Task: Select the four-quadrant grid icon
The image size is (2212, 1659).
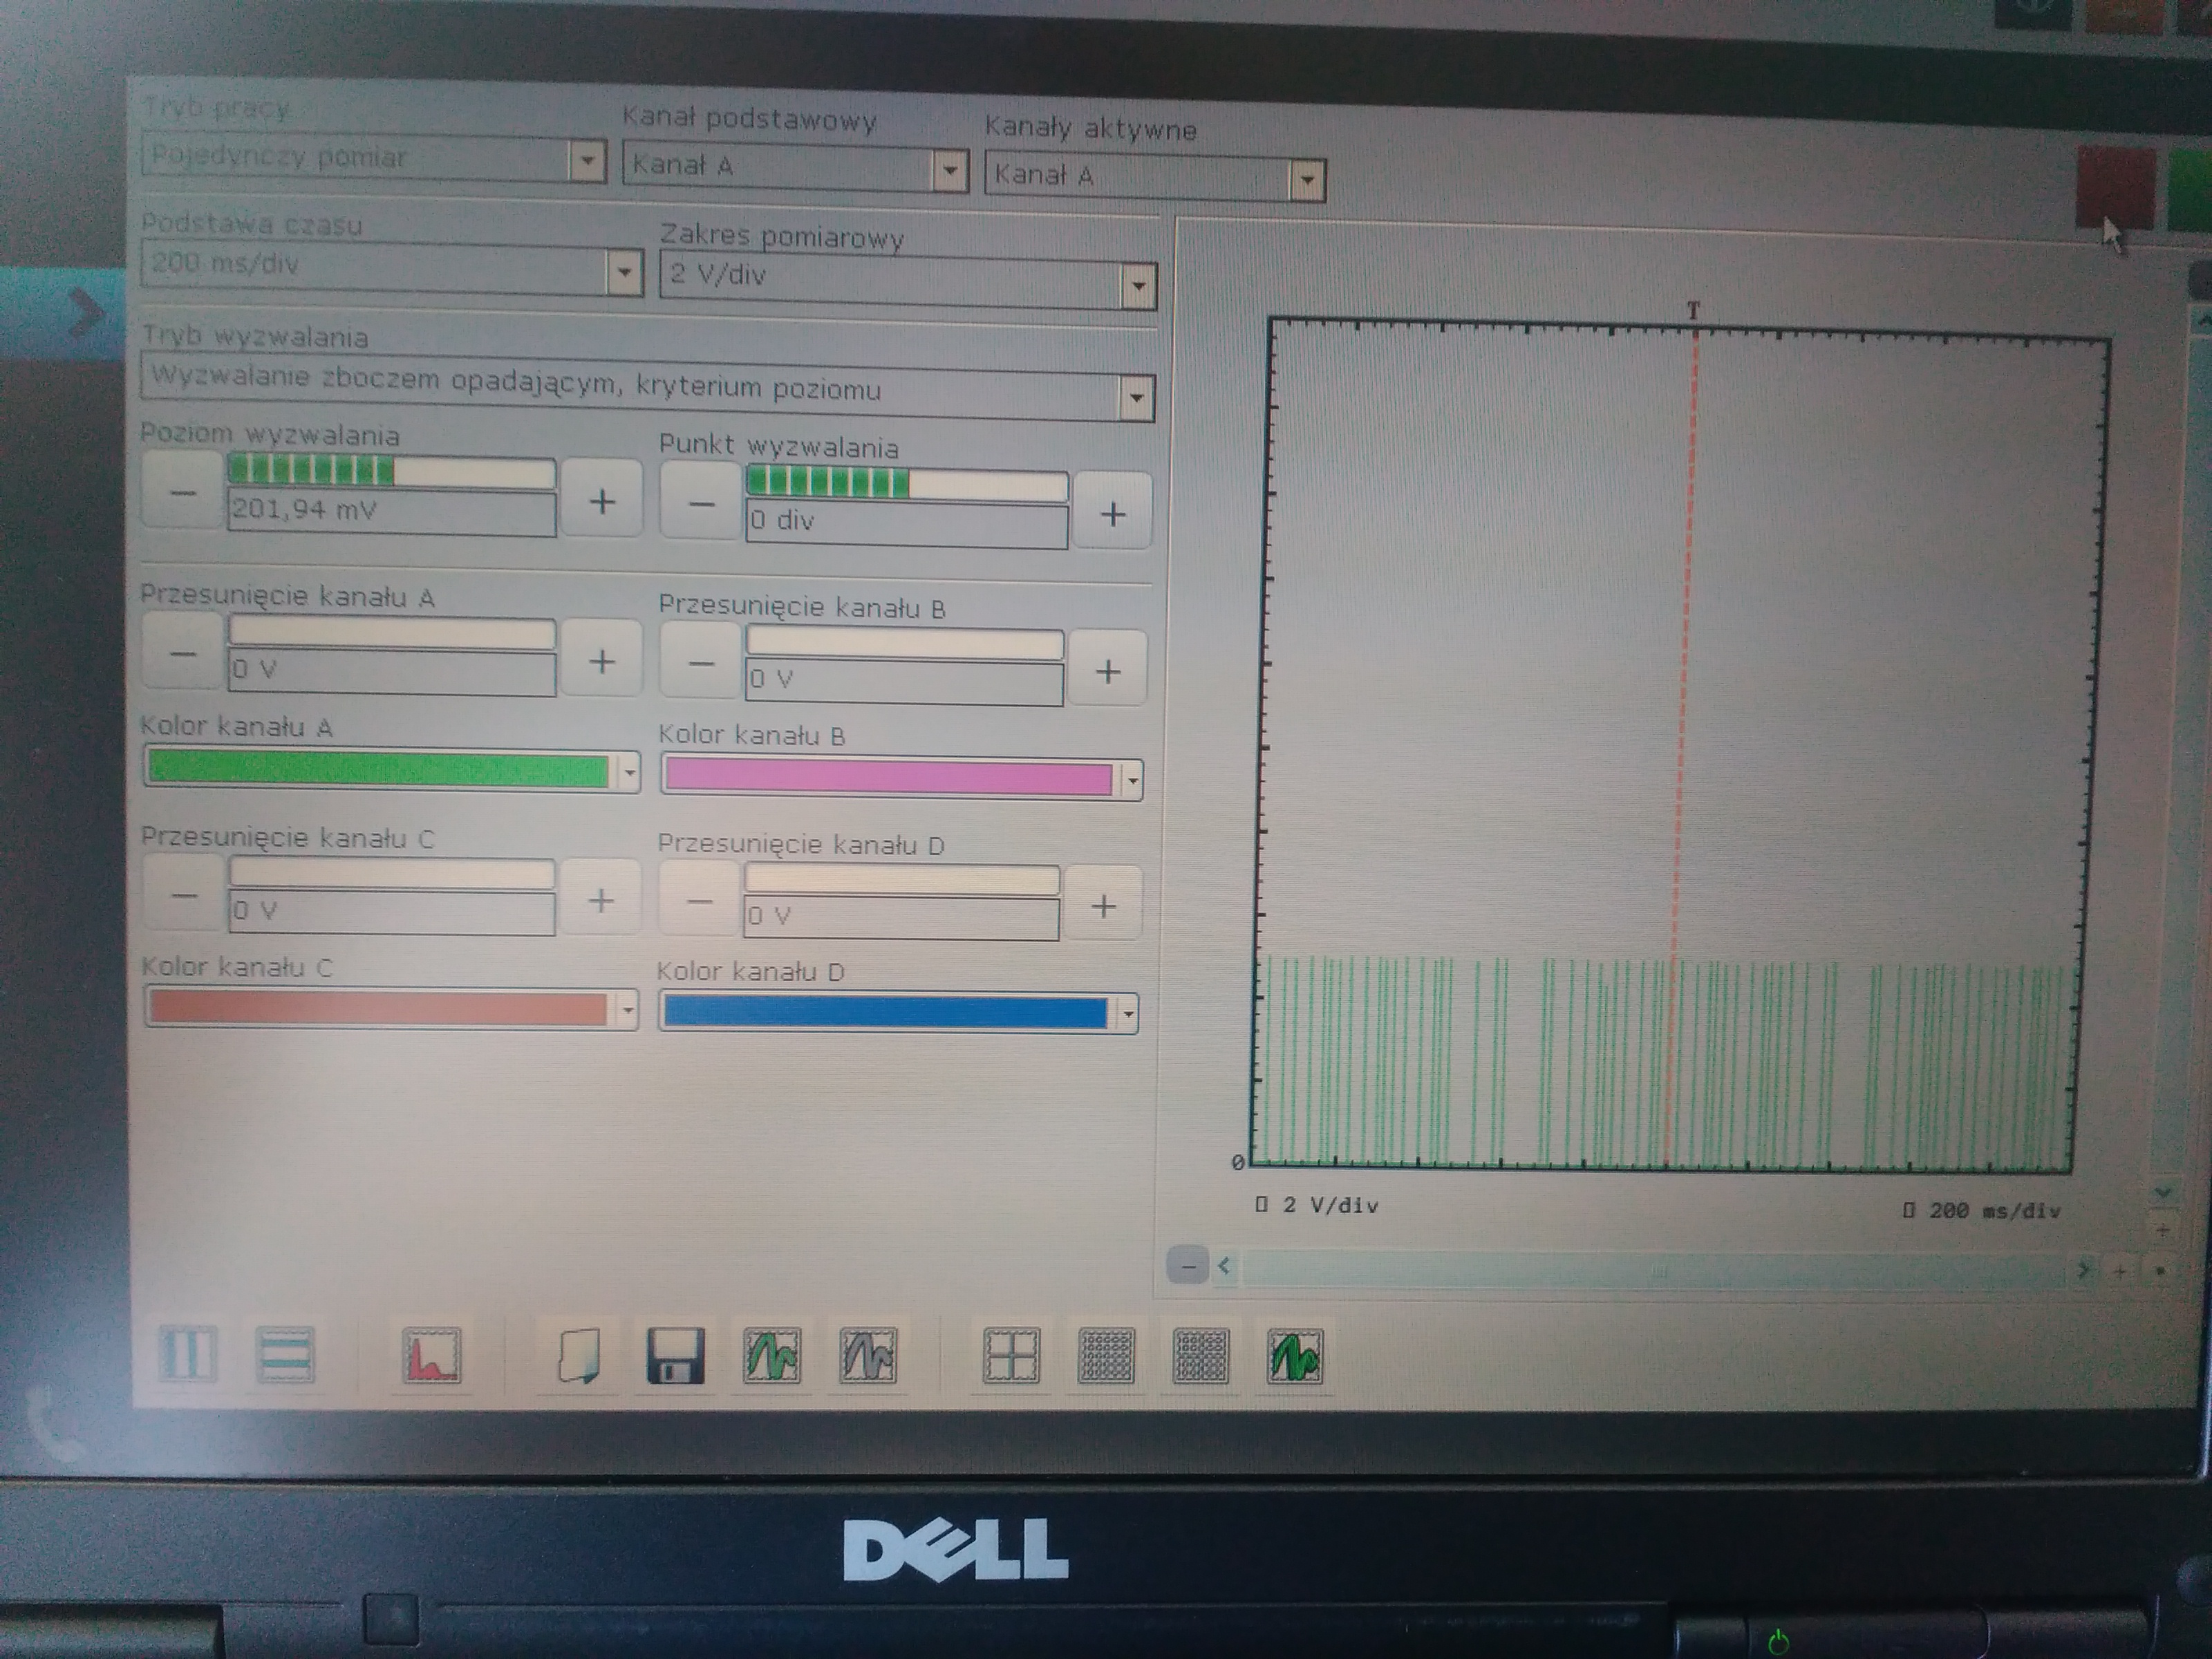Action: point(1011,1356)
